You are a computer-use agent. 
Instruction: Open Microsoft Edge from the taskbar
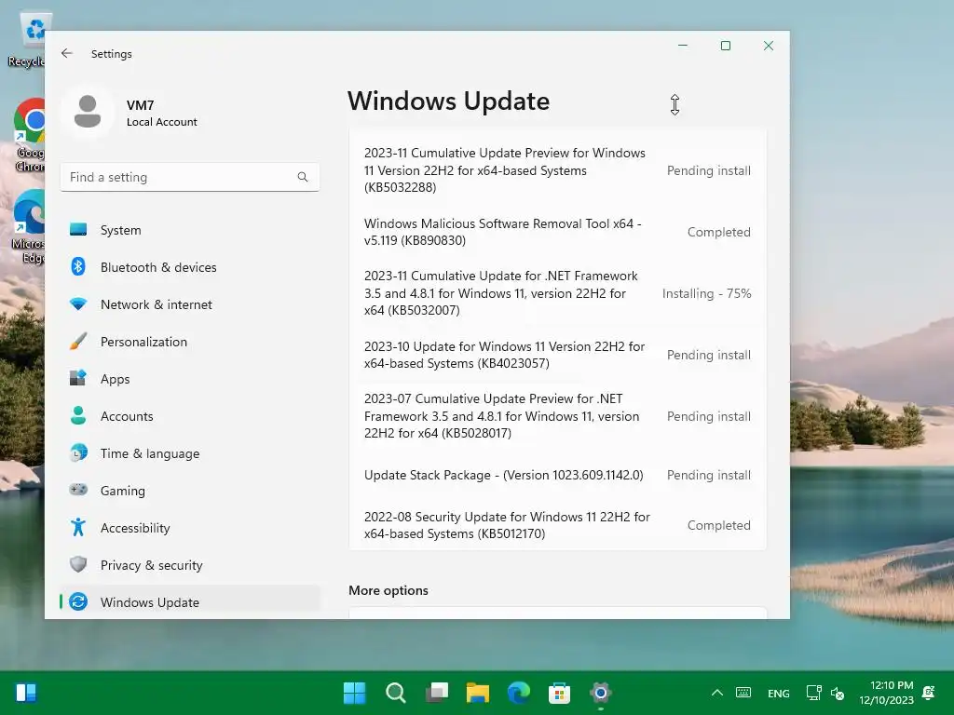tap(518, 693)
